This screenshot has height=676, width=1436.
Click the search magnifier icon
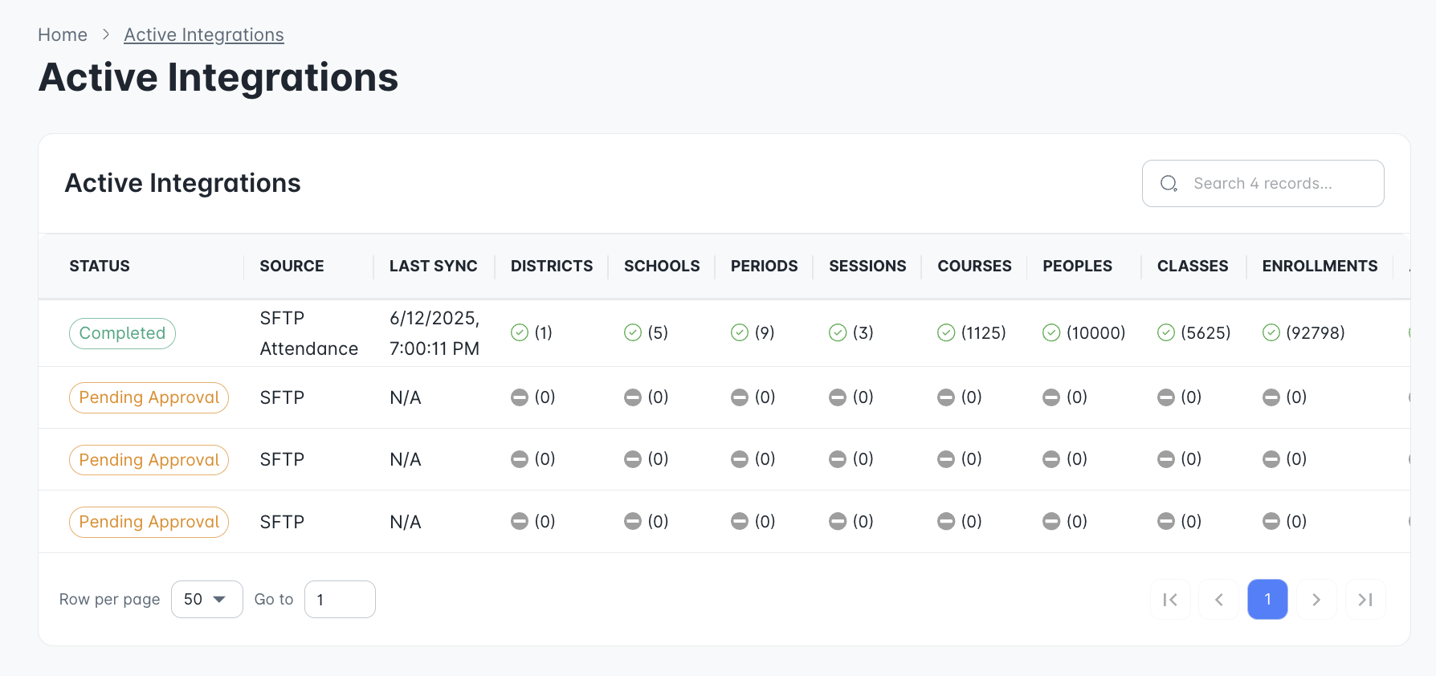1169,184
